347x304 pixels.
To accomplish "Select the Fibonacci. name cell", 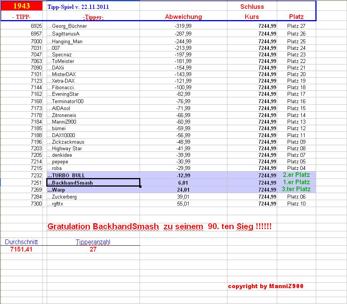I will pos(93,88).
